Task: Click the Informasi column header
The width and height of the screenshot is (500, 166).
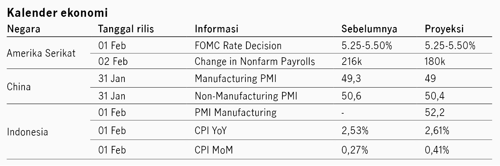Action: pyautogui.click(x=217, y=29)
